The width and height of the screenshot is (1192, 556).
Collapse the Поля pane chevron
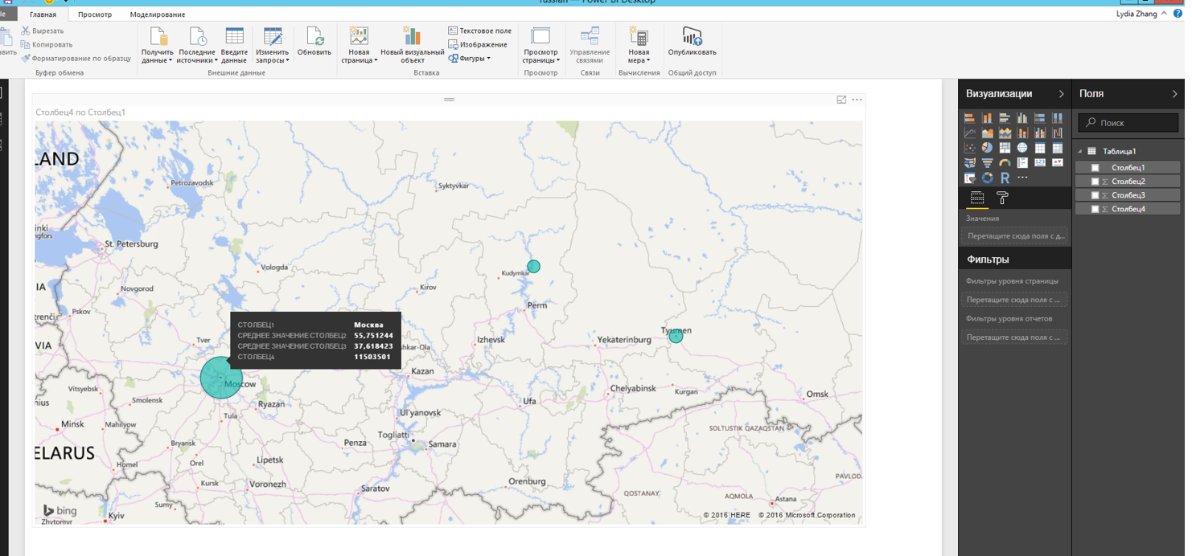click(x=1175, y=94)
